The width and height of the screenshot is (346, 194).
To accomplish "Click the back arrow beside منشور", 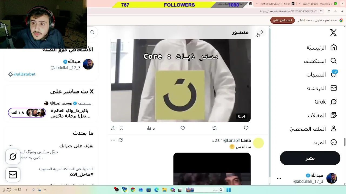I will coord(261,32).
